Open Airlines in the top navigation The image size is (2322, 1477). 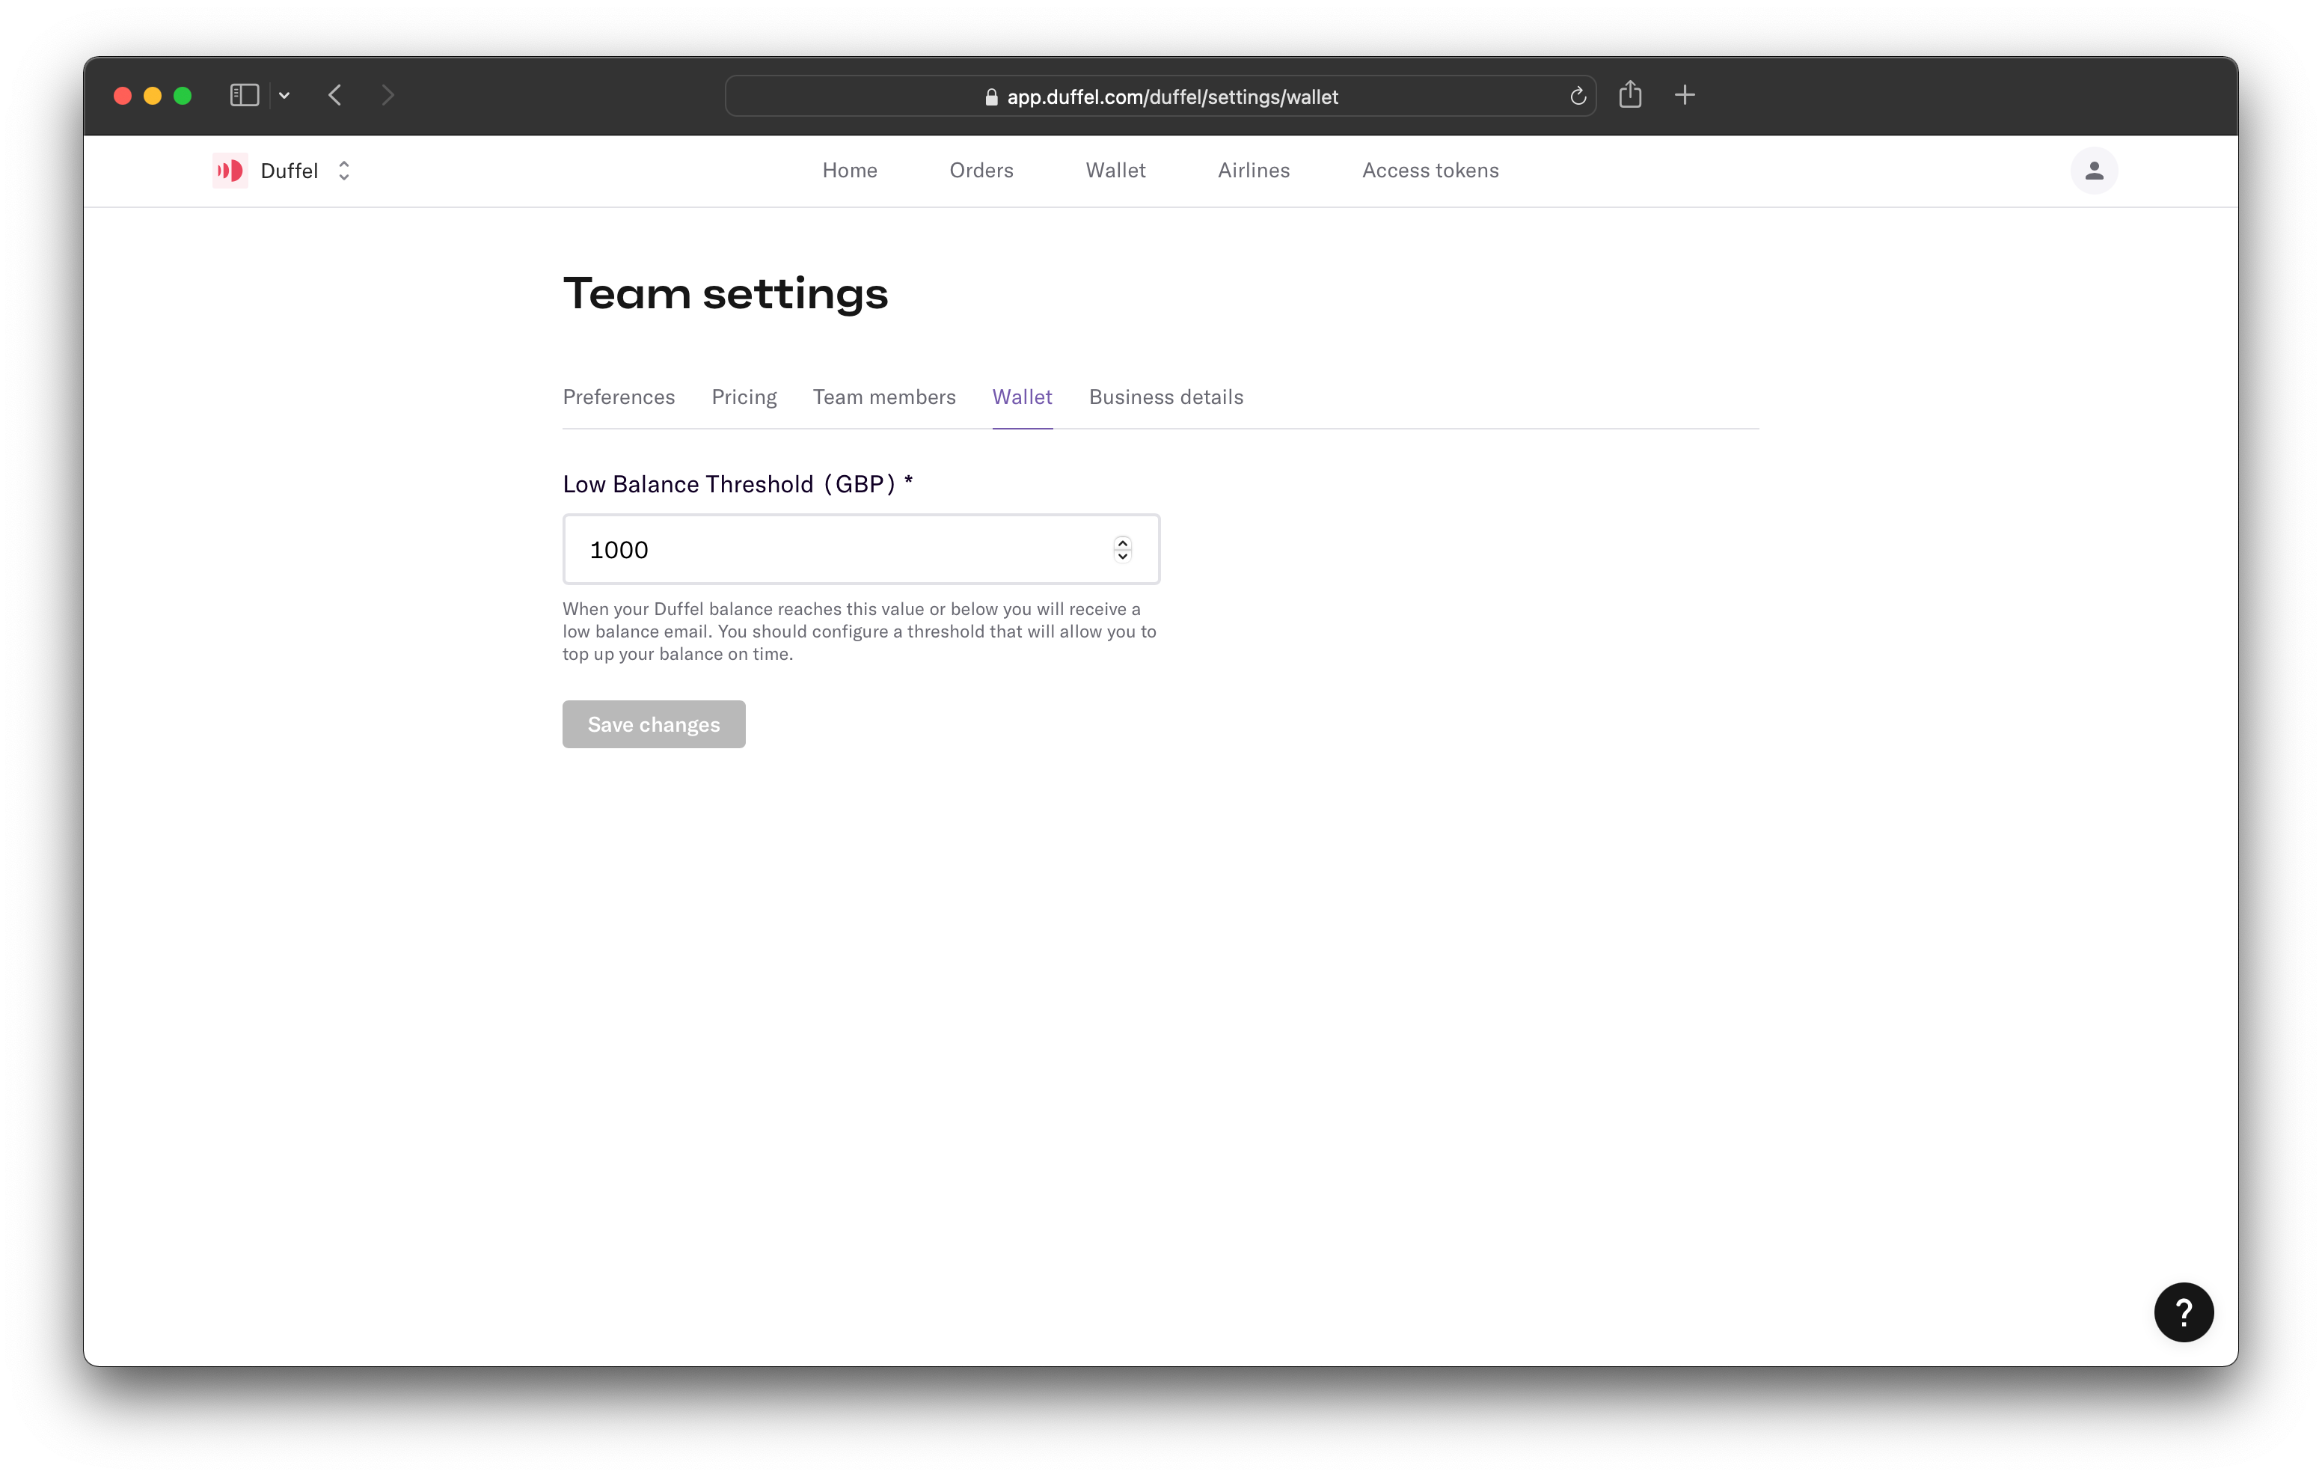coord(1252,170)
